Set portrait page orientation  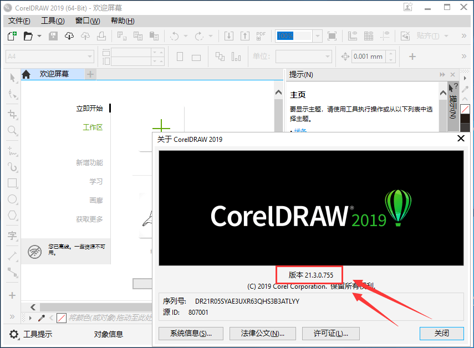tap(180, 57)
